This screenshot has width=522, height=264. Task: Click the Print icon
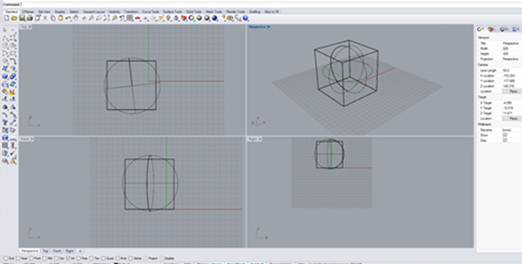(30, 18)
